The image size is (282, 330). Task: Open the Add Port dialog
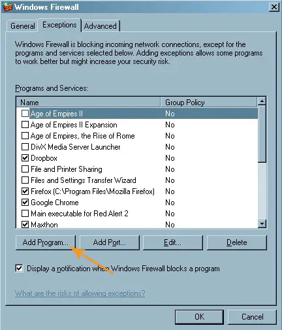click(110, 242)
